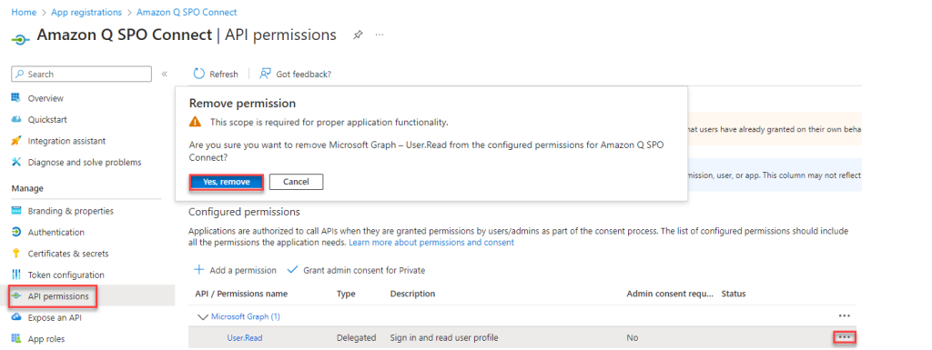Click the sidebar Search field
The height and width of the screenshot is (350, 932).
(x=81, y=75)
